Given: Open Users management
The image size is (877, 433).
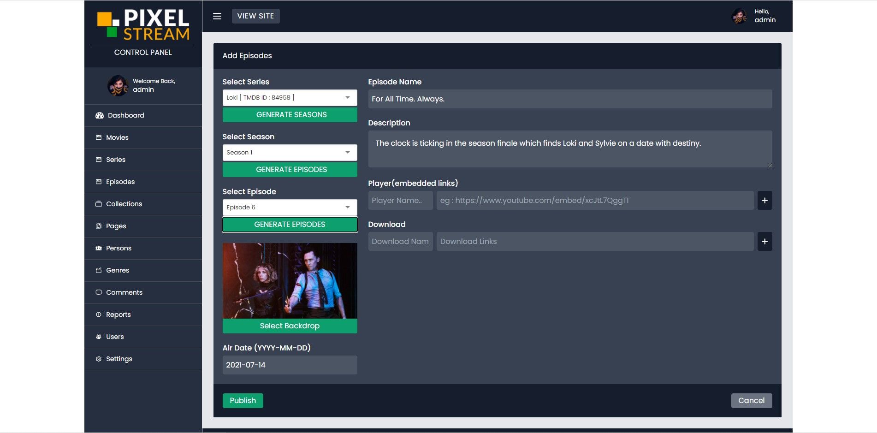Looking at the screenshot, I should point(143,337).
